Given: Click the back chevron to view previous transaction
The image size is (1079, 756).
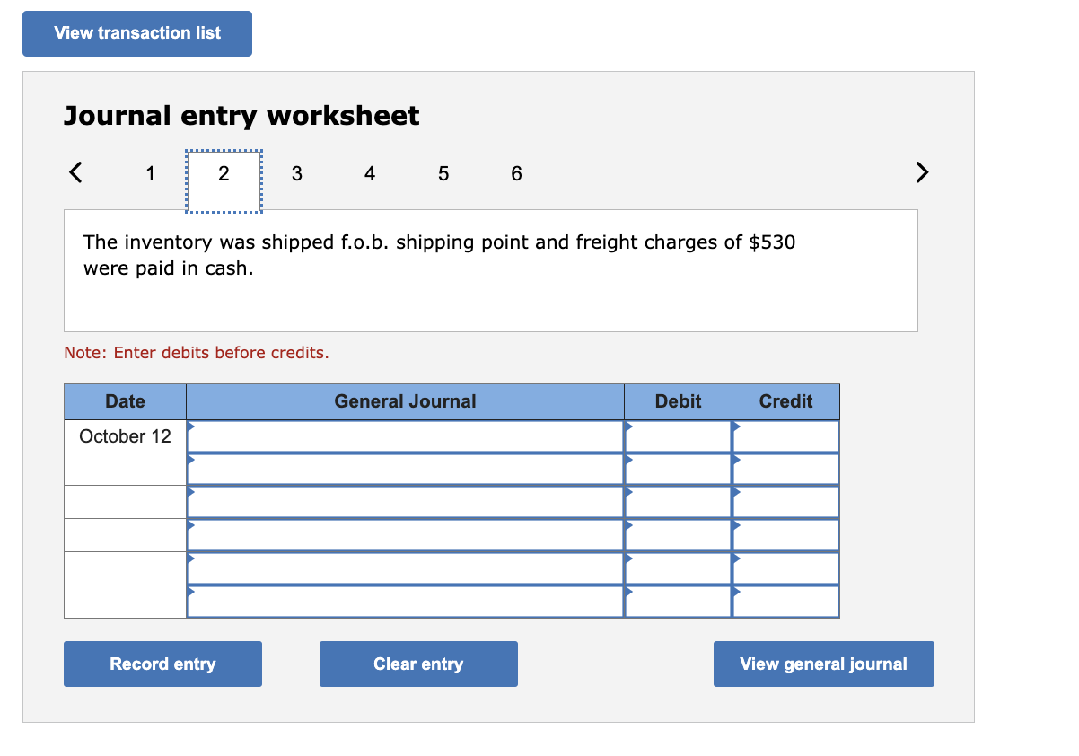Looking at the screenshot, I should [75, 172].
